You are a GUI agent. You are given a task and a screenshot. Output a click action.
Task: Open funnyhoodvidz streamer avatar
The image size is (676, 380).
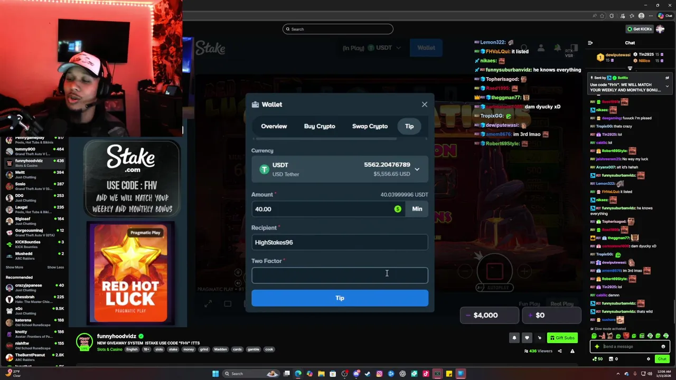84,342
